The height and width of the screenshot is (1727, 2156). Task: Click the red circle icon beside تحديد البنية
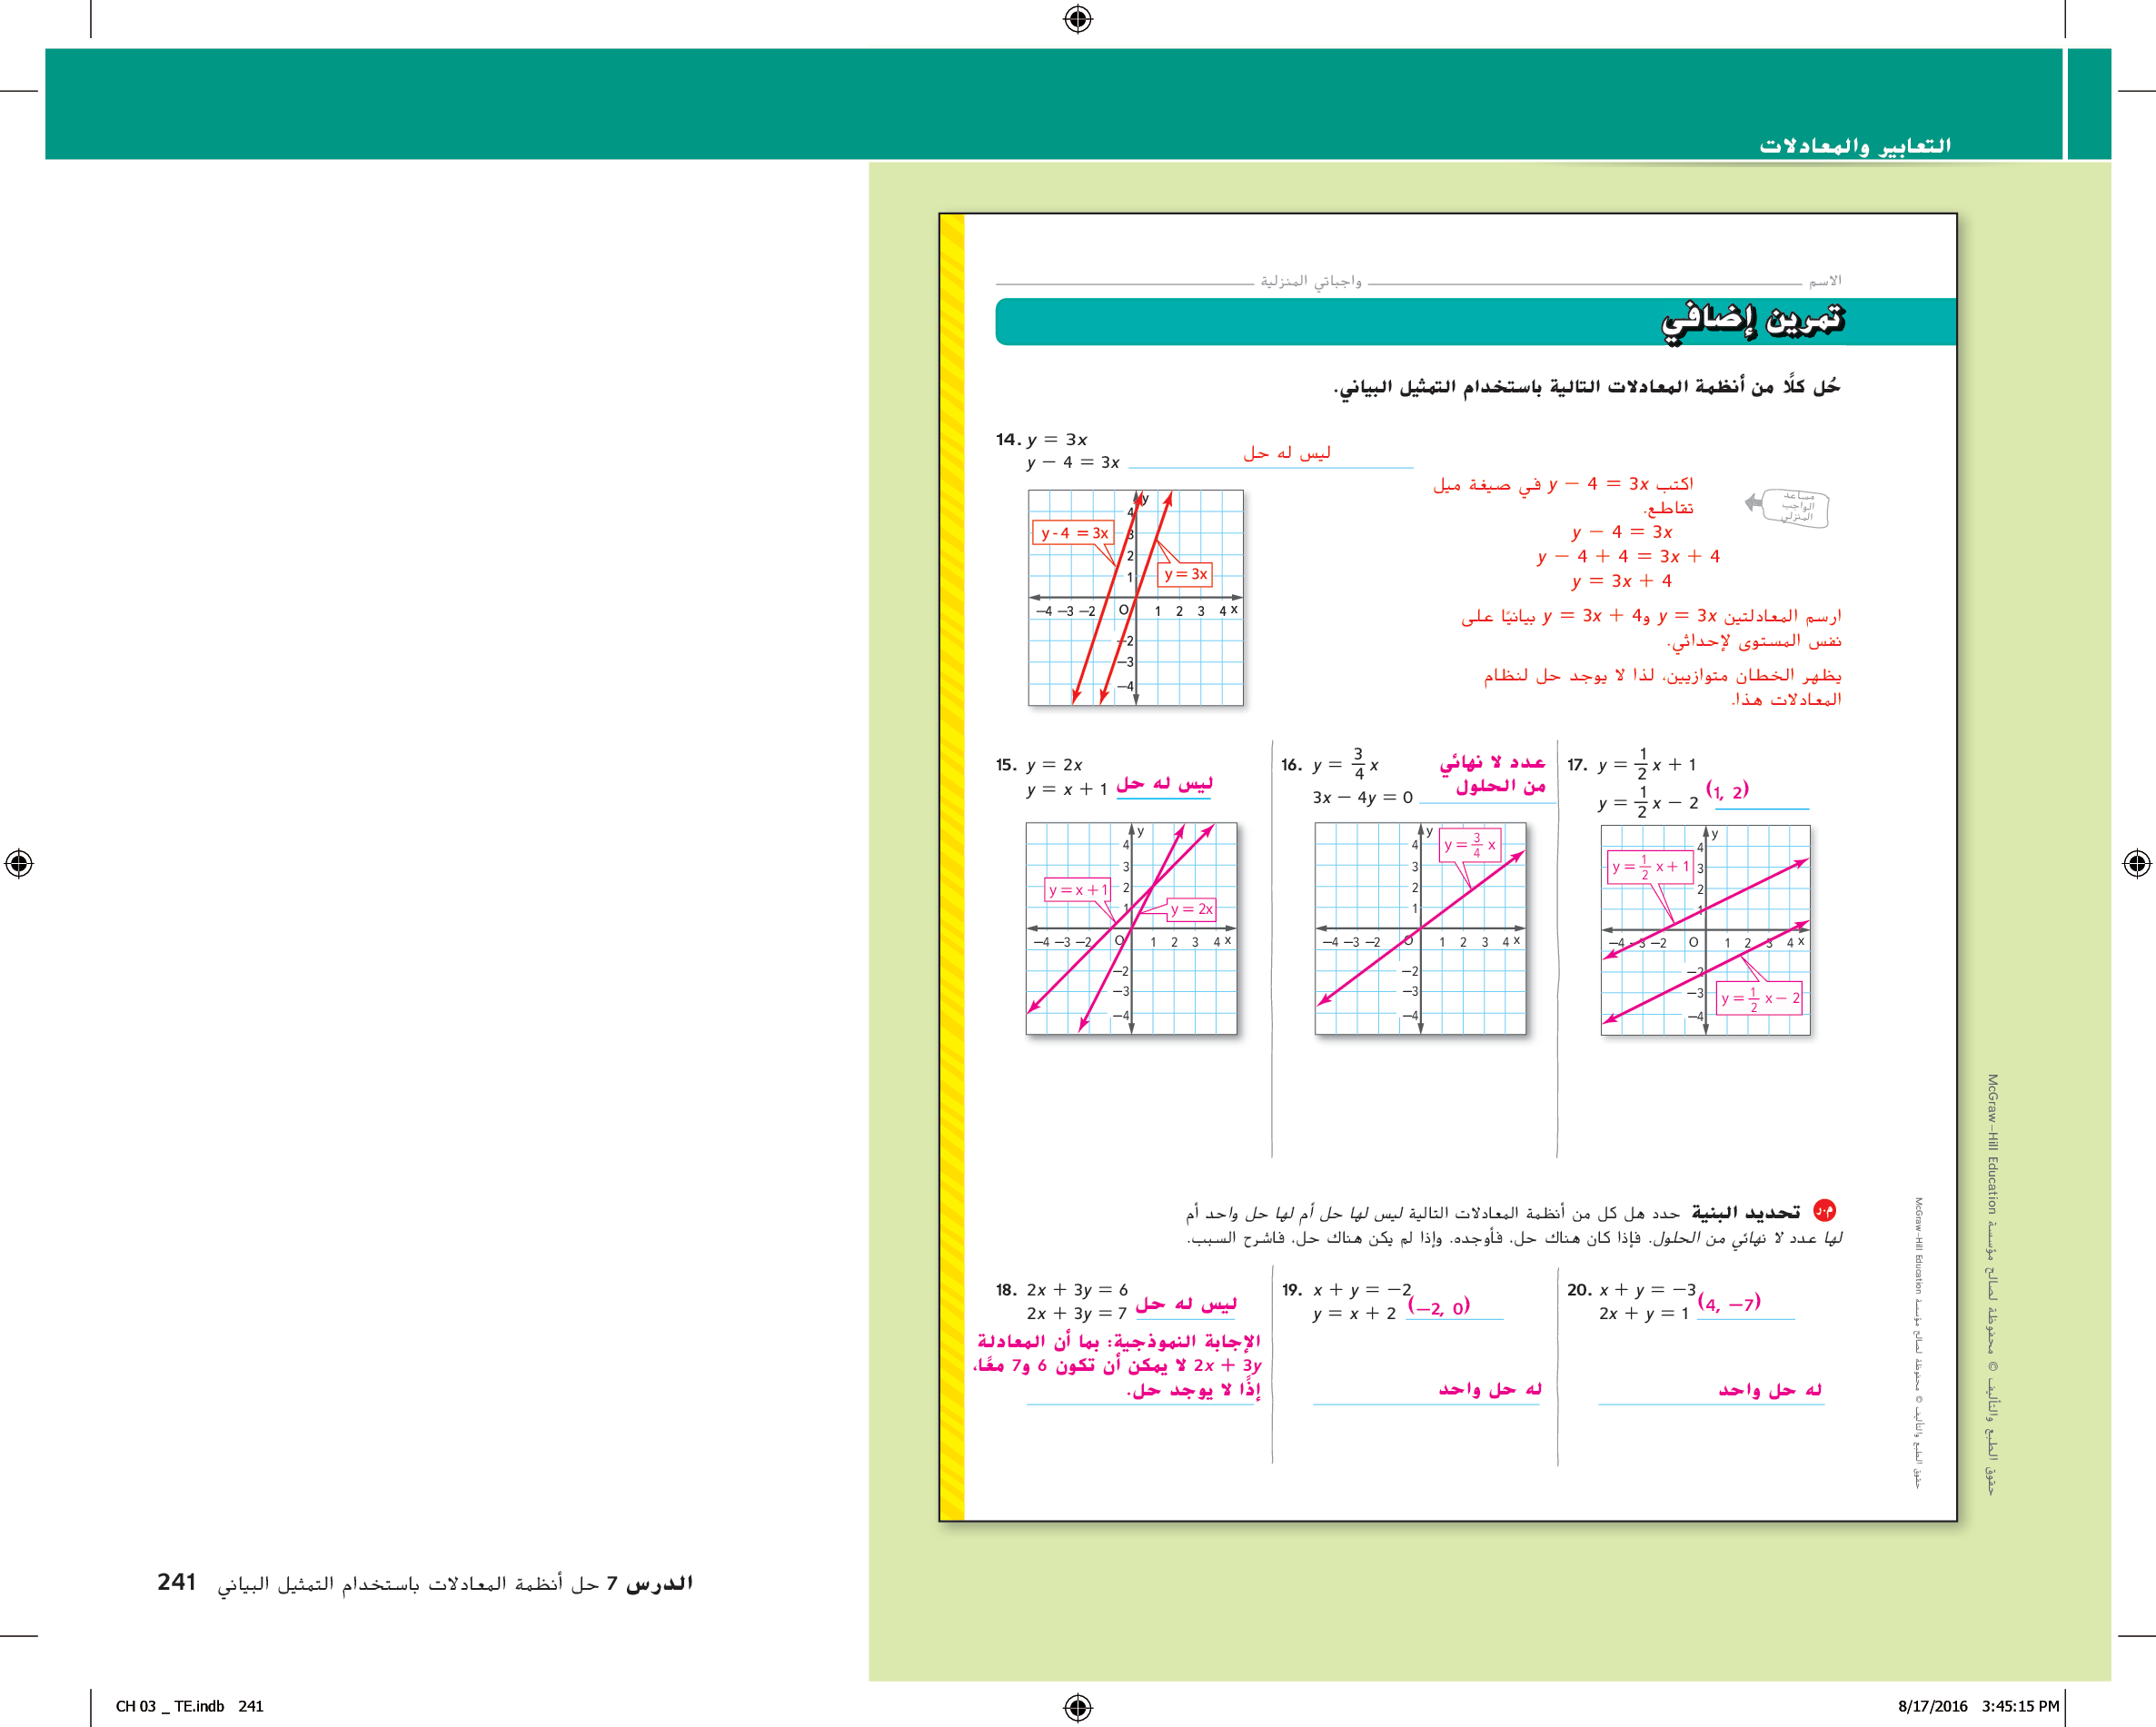click(1824, 1211)
